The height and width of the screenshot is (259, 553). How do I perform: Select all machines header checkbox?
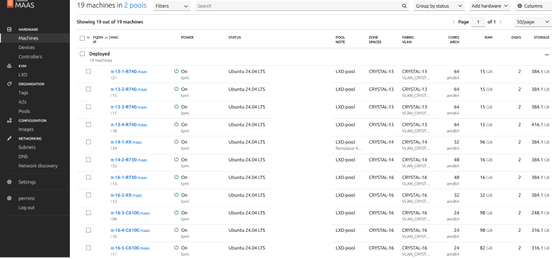(82, 38)
